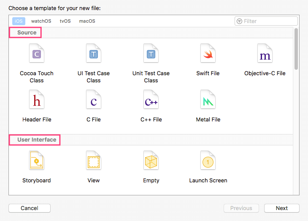This screenshot has width=308, height=221.
Task: Choose the Metal File template icon
Action: (208, 99)
